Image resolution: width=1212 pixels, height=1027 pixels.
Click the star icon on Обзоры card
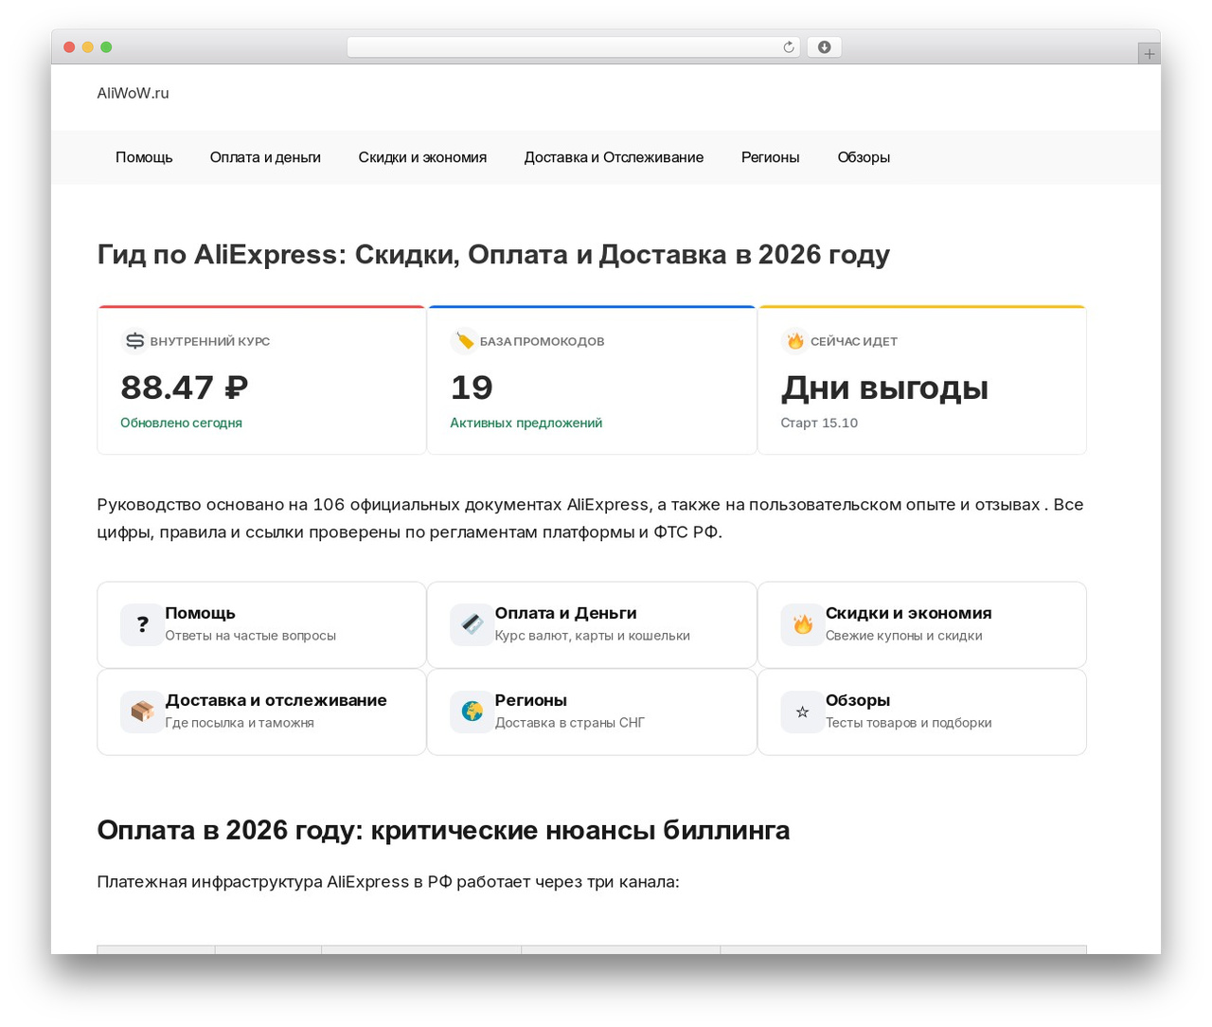pos(802,712)
